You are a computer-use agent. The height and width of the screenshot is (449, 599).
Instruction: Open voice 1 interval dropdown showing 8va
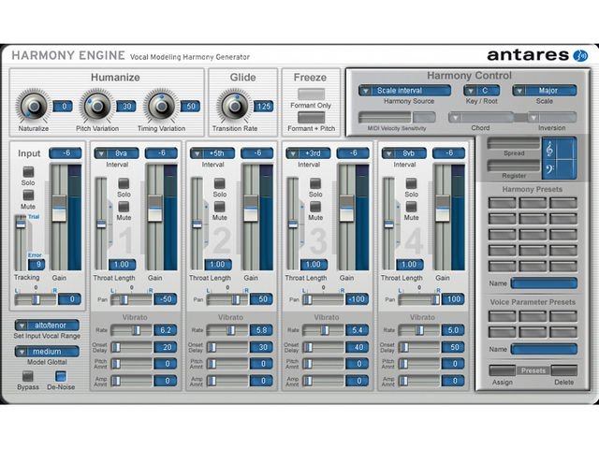(116, 153)
